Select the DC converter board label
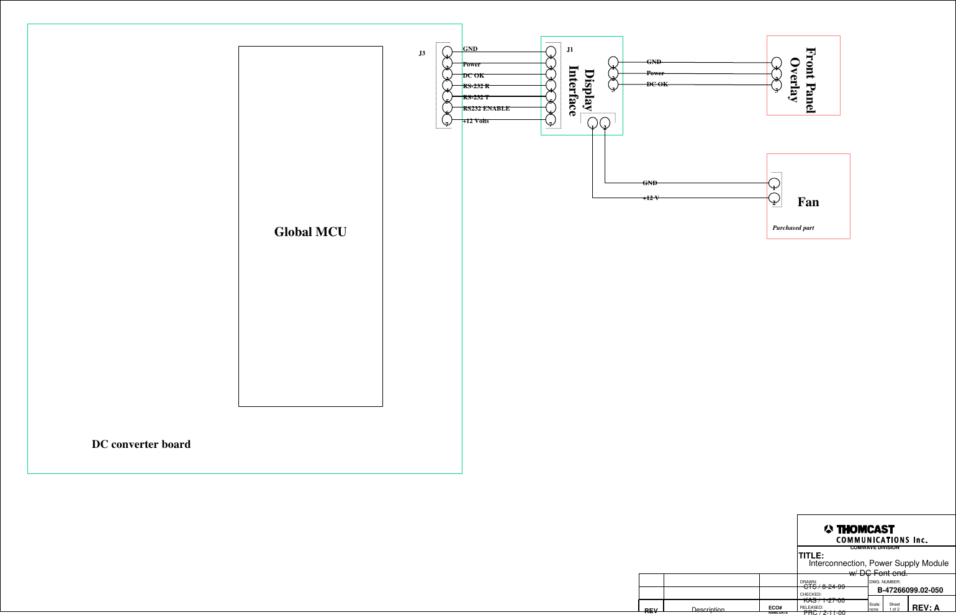This screenshot has width=956, height=615. pyautogui.click(x=142, y=444)
